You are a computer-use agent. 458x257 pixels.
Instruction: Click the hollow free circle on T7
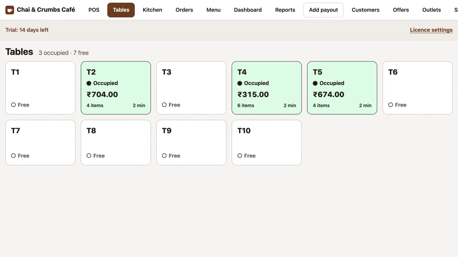13,156
